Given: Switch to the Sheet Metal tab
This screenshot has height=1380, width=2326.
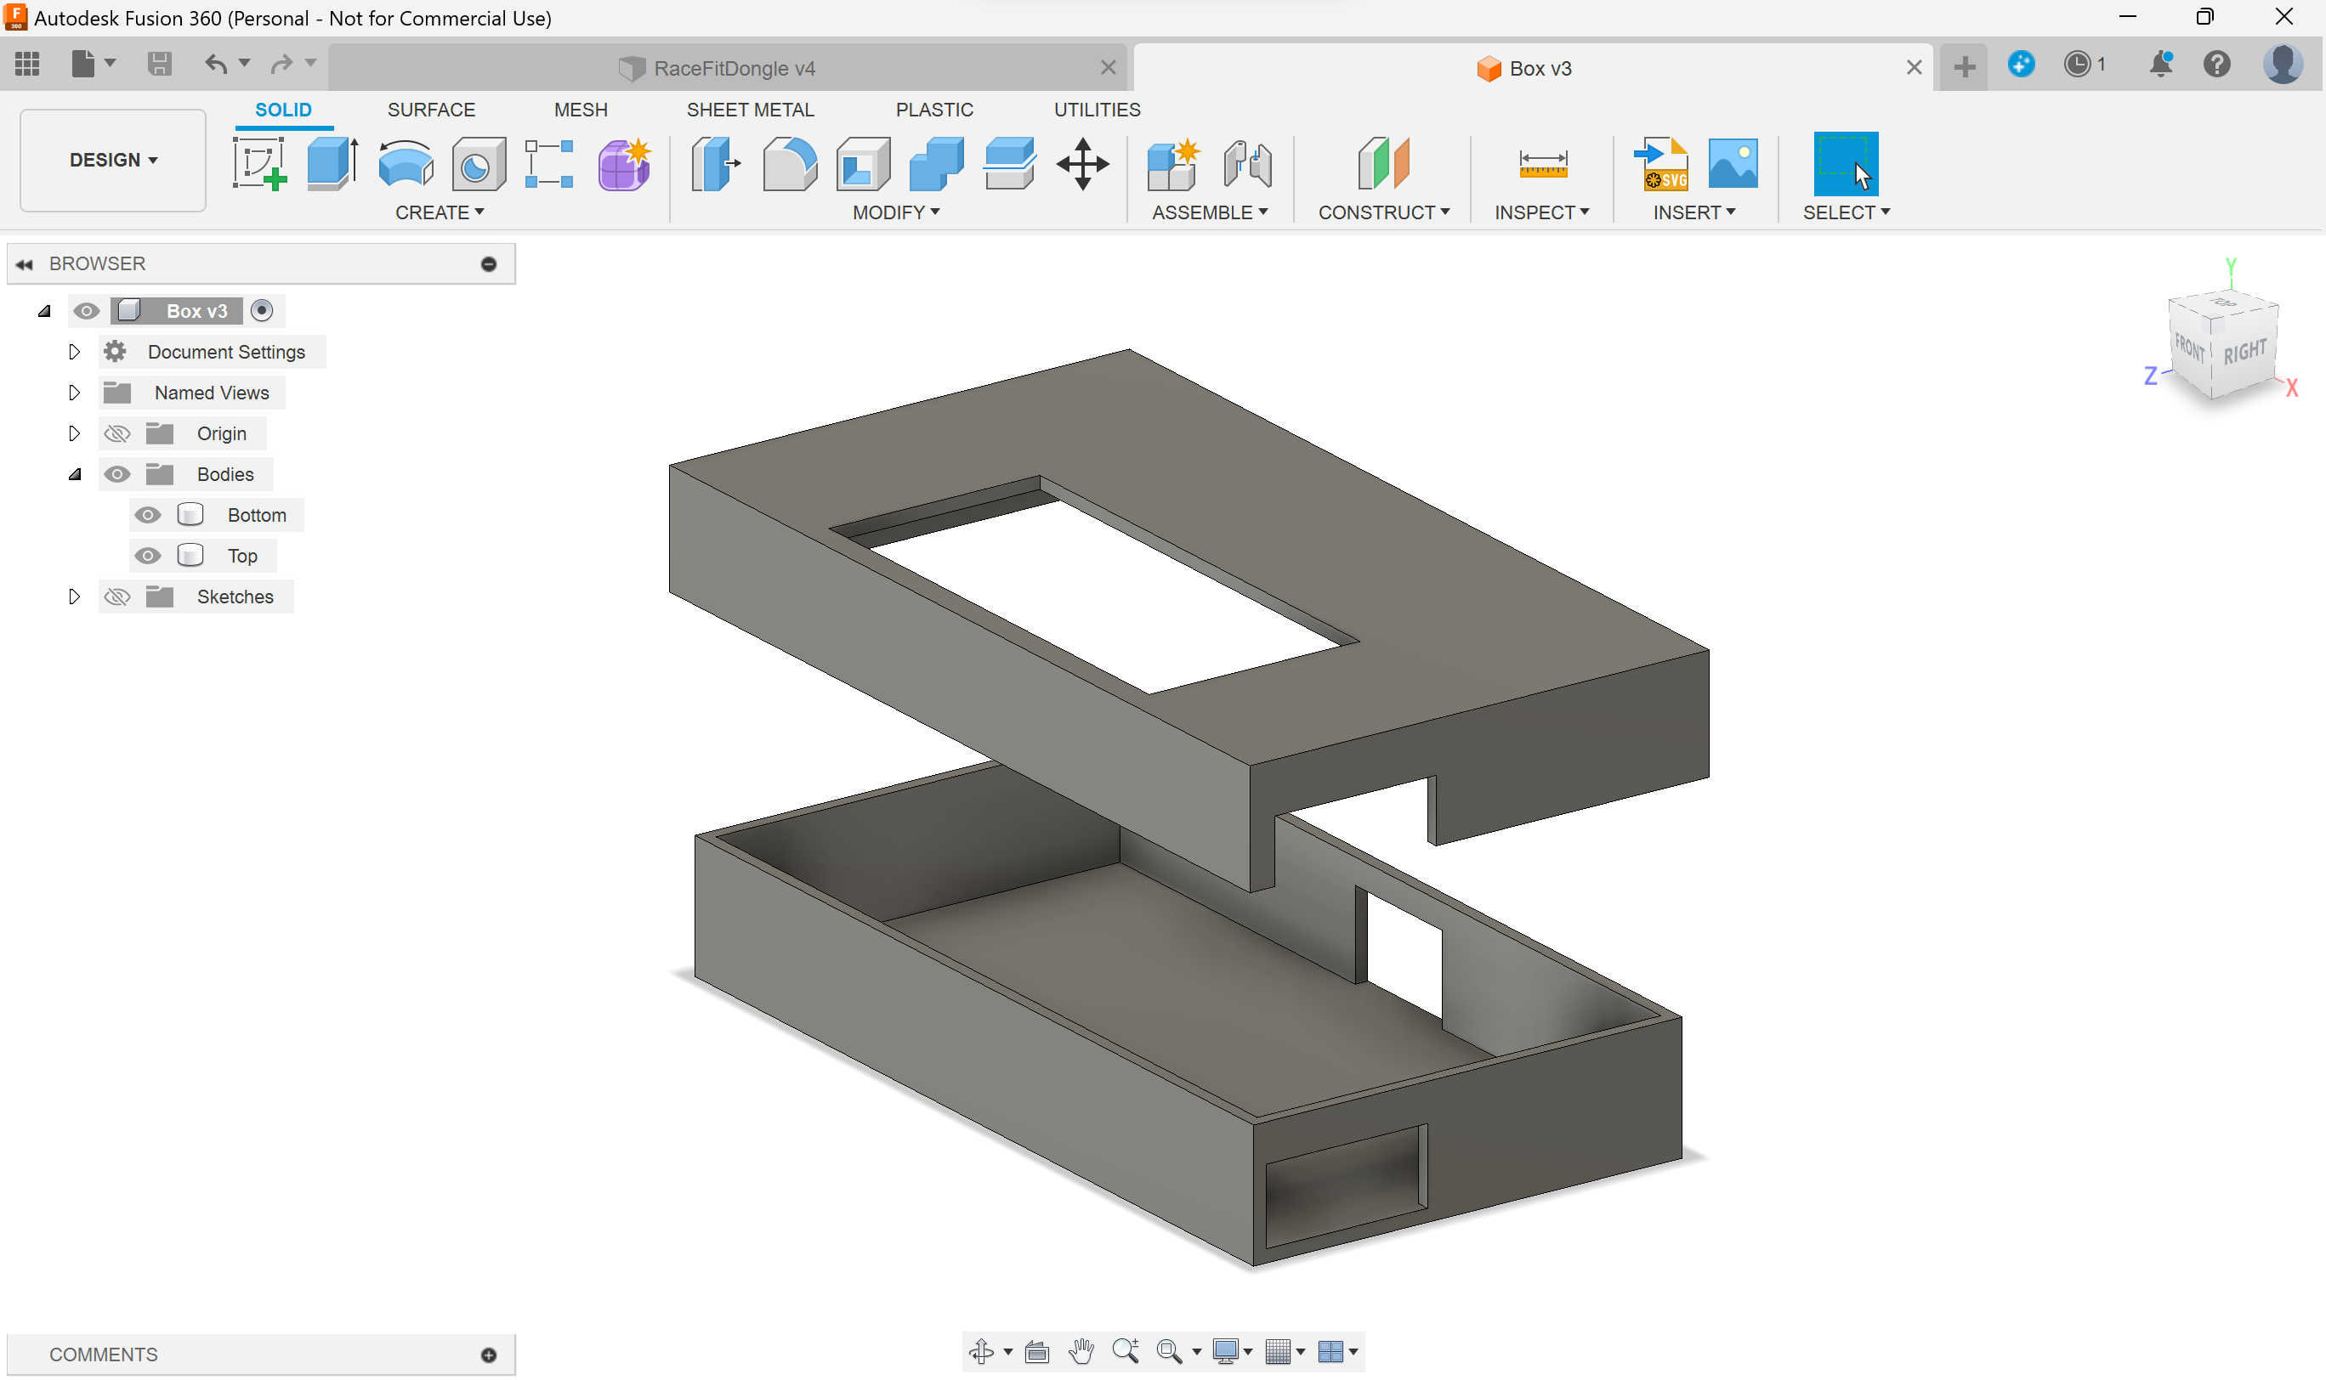Looking at the screenshot, I should (751, 109).
